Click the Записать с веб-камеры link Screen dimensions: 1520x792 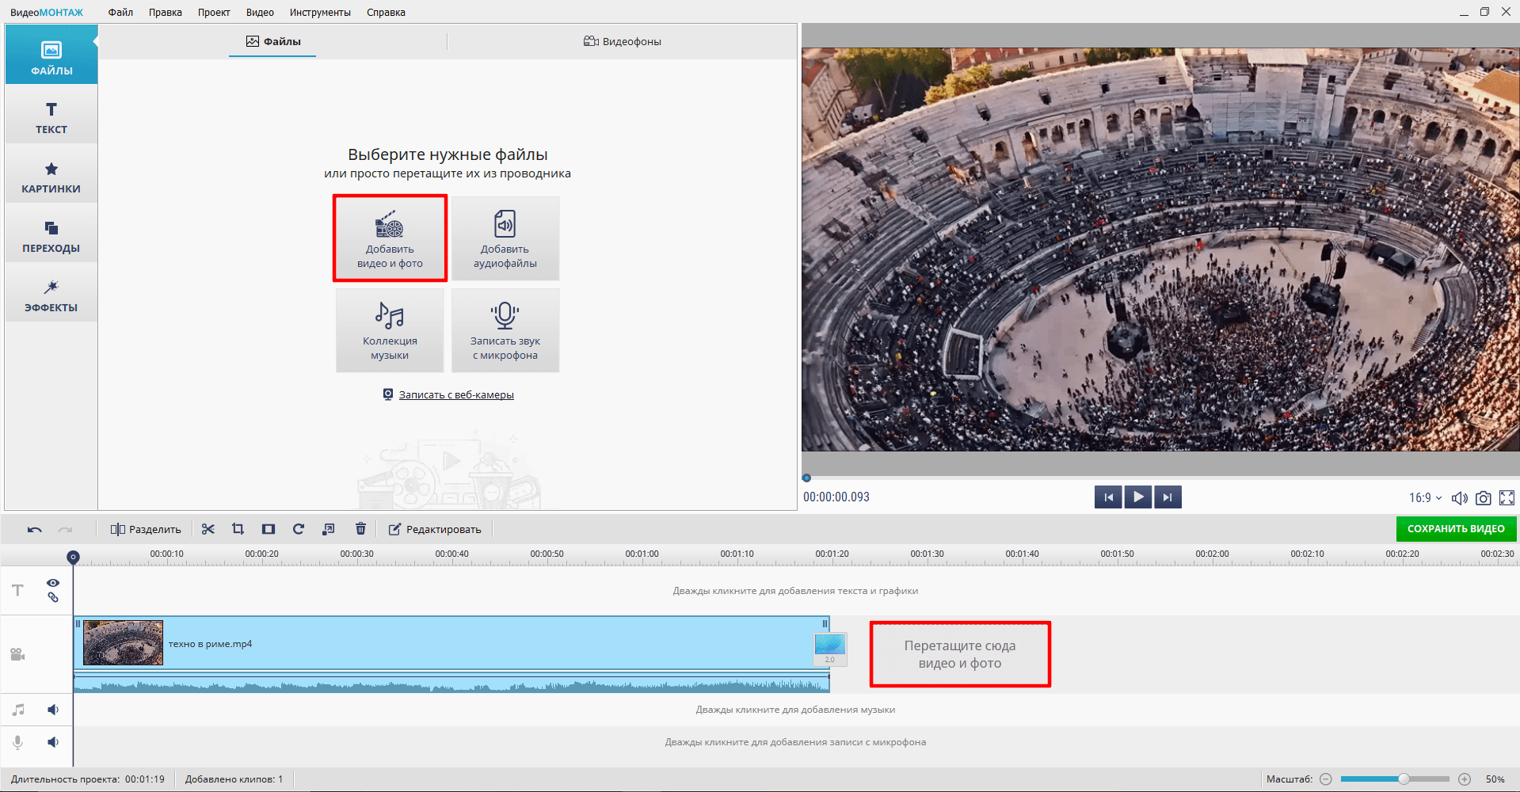pos(456,394)
